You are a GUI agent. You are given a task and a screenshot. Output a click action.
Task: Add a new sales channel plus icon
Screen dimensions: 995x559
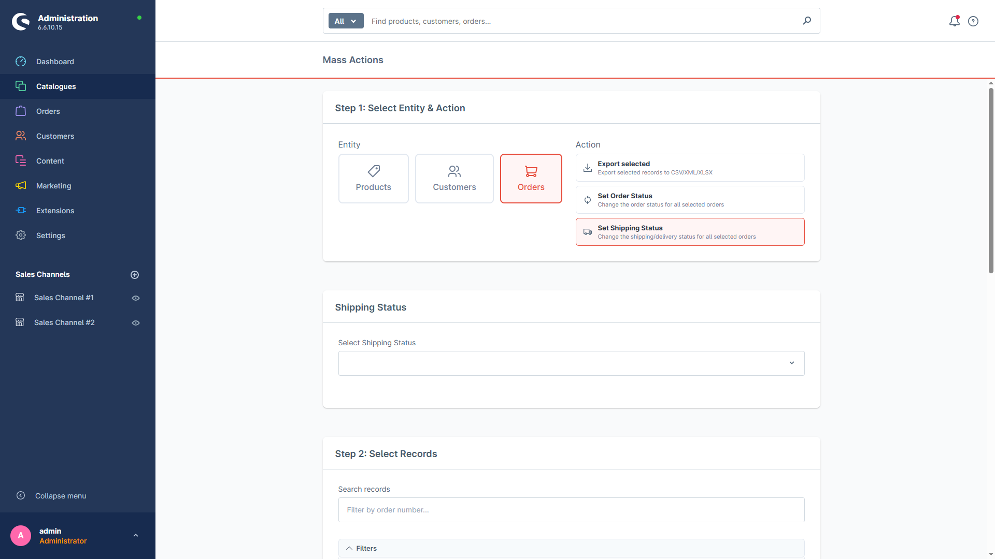pyautogui.click(x=135, y=275)
